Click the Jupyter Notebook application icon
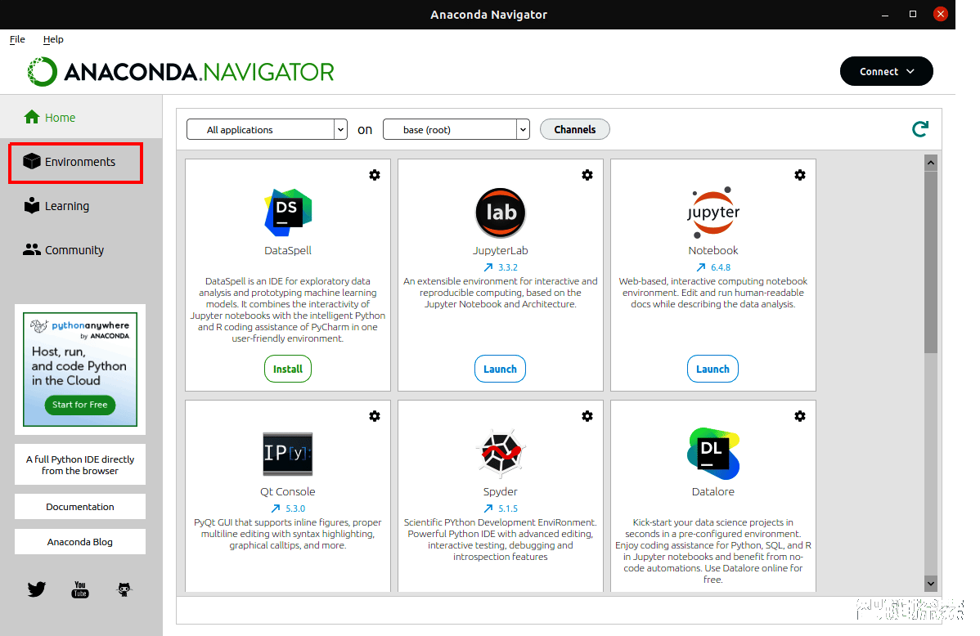This screenshot has height=636, width=980. 713,212
